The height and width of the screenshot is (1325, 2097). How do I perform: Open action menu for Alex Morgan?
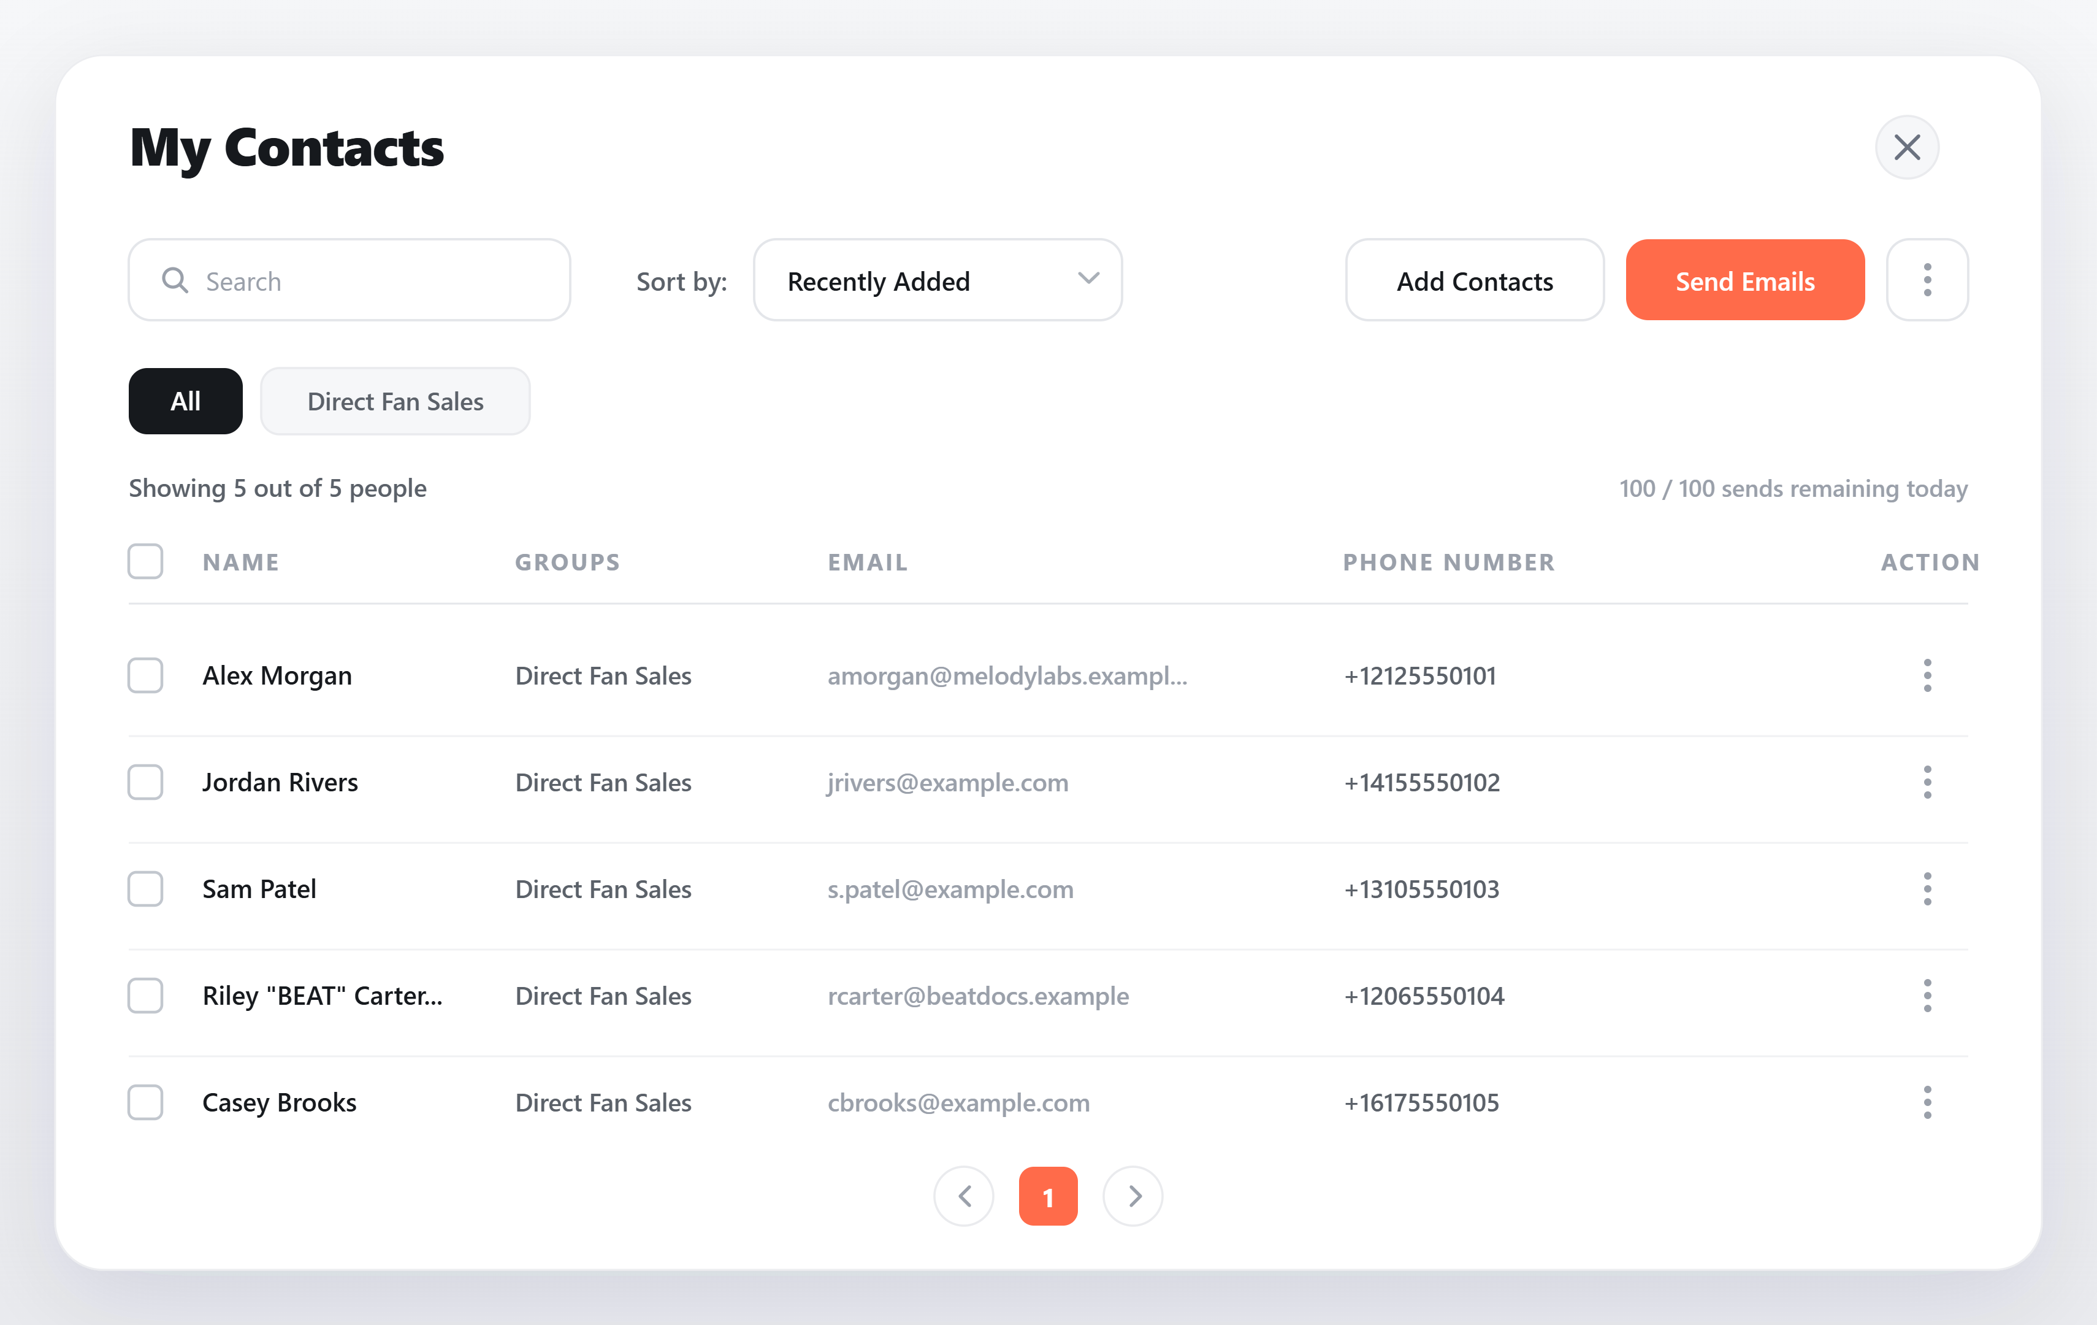pos(1927,675)
